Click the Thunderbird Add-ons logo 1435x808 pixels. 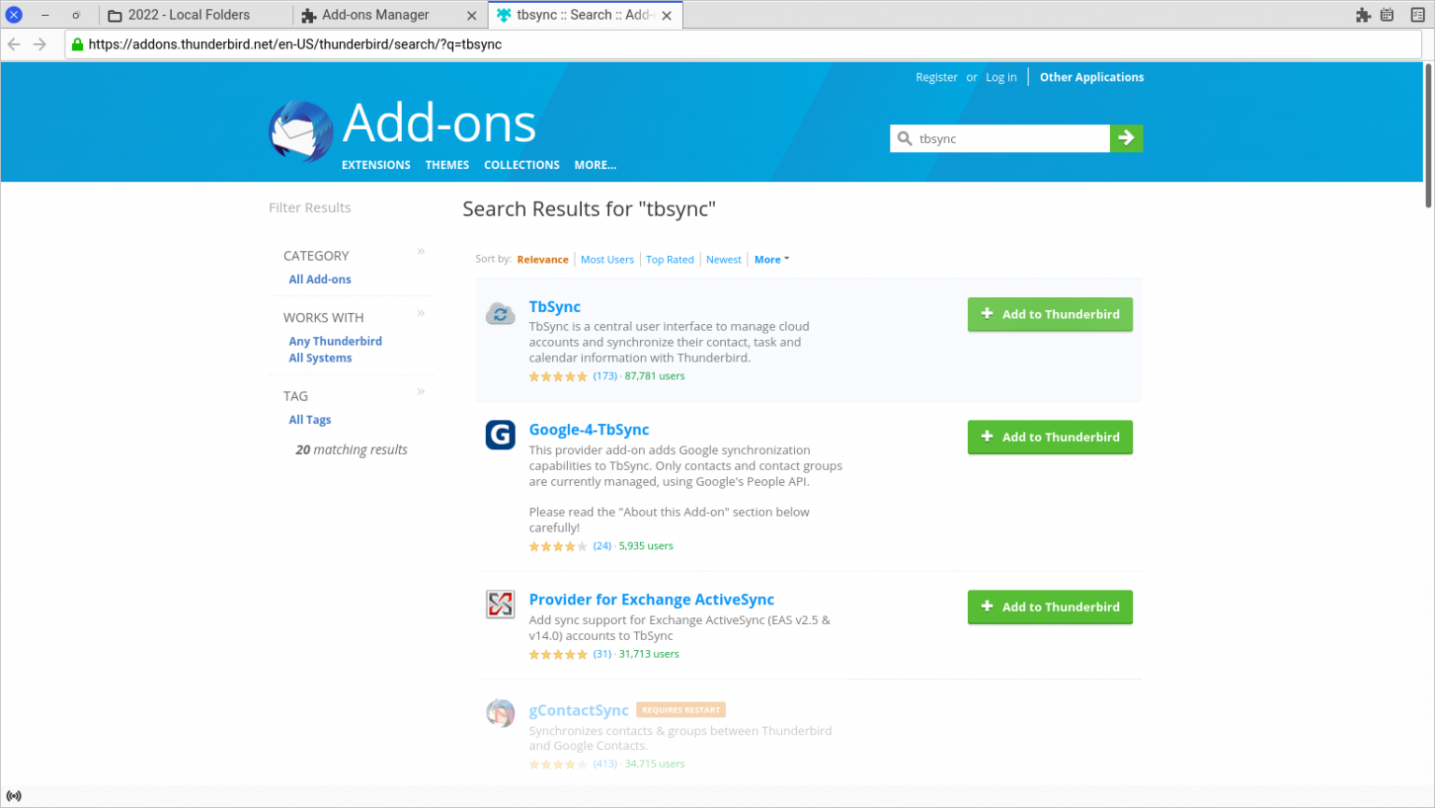(x=301, y=131)
